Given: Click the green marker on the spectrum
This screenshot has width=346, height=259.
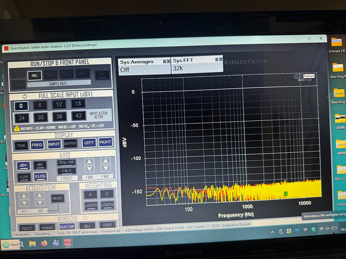Looking at the screenshot, I should pos(286,194).
